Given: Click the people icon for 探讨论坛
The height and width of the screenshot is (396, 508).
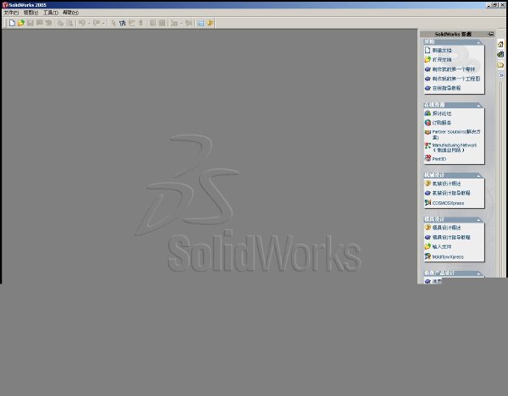Looking at the screenshot, I should [428, 113].
